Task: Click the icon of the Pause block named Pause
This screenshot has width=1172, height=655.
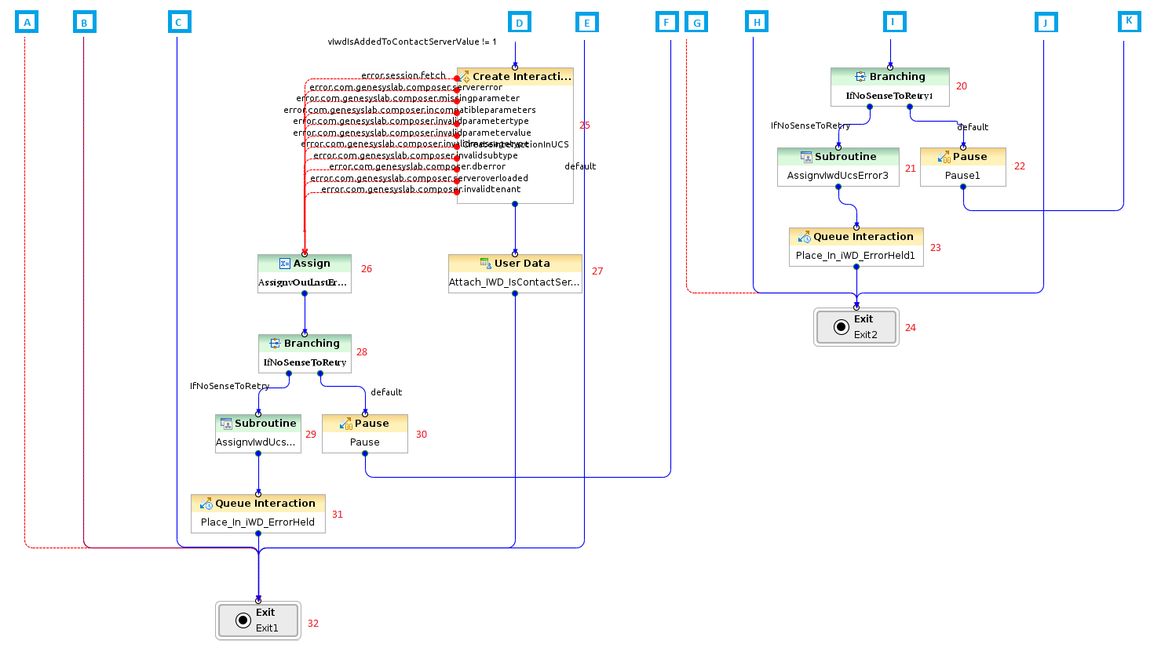Action: tap(346, 424)
